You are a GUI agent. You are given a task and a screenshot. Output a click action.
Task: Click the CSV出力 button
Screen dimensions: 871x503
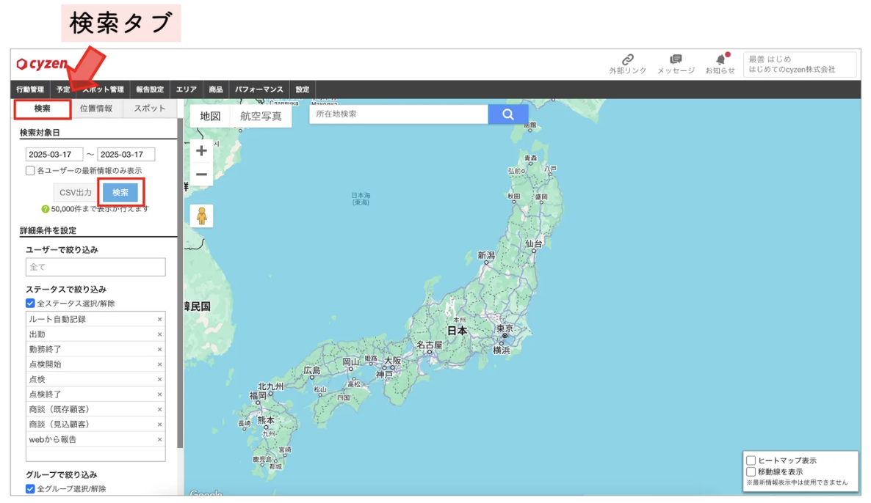click(x=76, y=192)
